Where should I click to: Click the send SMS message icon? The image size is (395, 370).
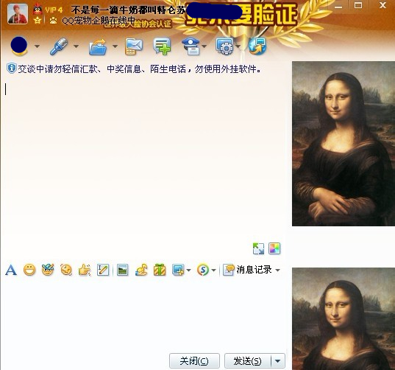click(134, 46)
